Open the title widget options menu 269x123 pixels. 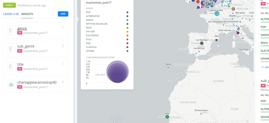pos(63,64)
